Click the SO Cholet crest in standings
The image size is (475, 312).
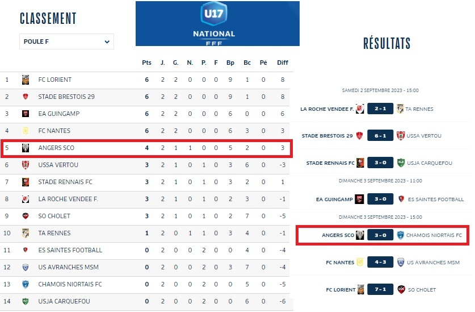pos(26,216)
